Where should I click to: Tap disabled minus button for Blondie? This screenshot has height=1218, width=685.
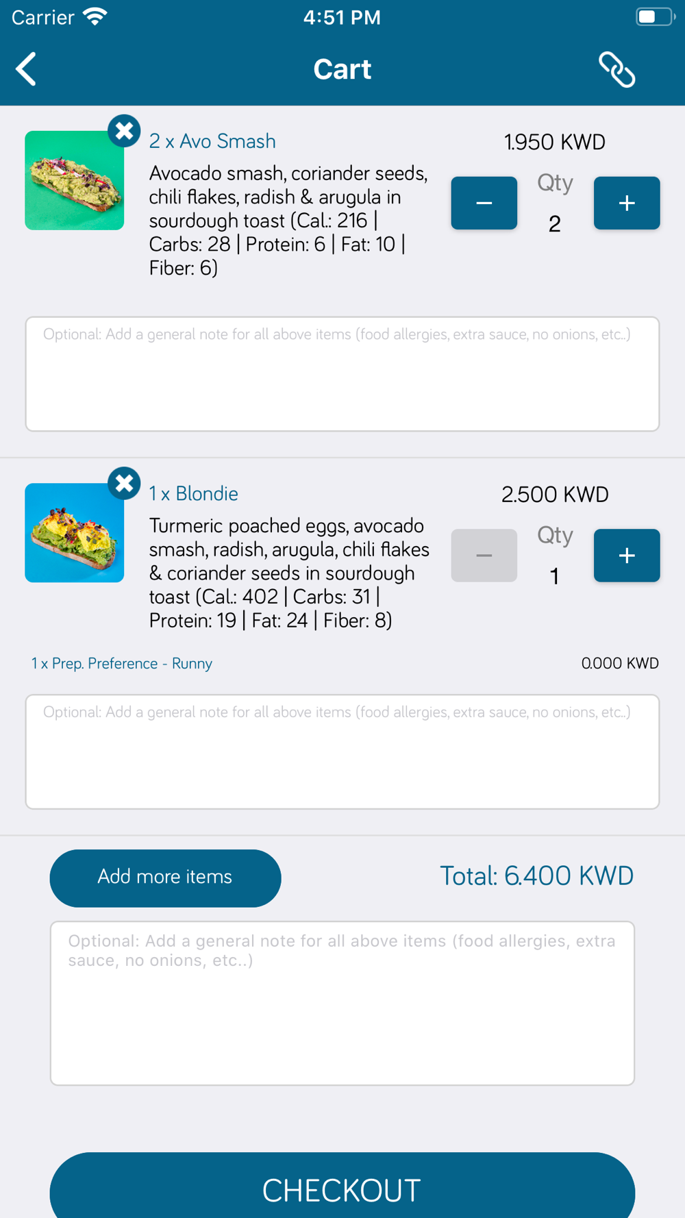pos(484,556)
